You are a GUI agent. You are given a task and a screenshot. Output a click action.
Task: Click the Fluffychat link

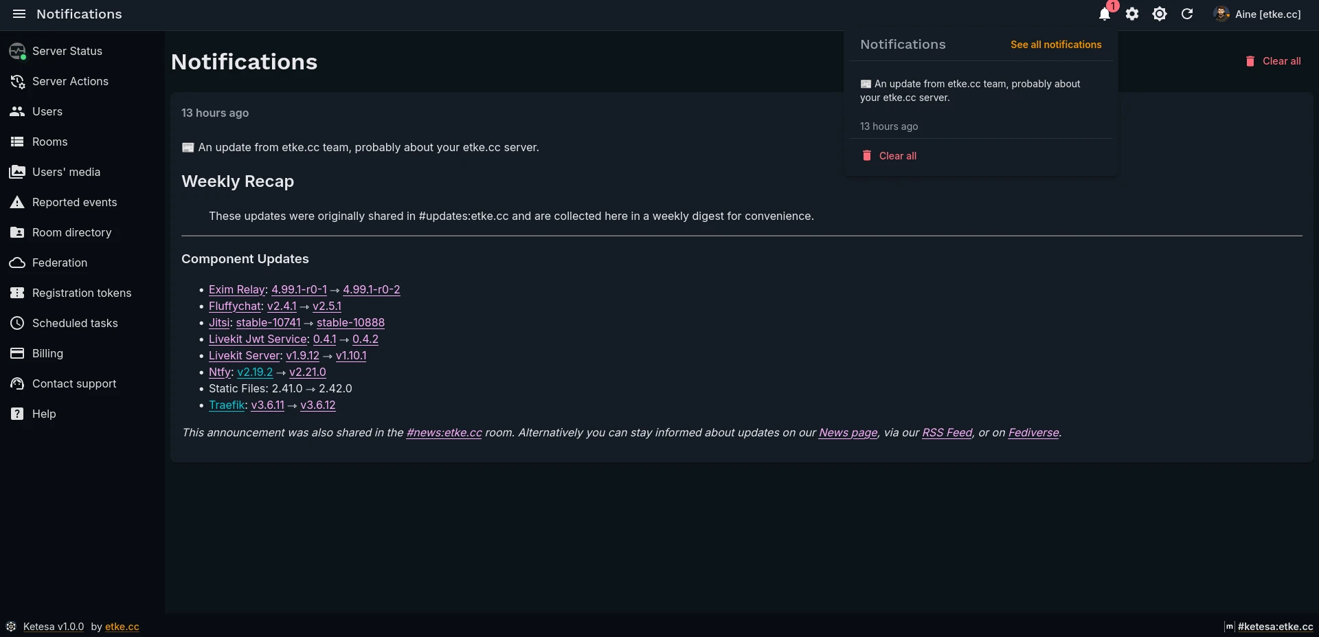[x=235, y=306]
